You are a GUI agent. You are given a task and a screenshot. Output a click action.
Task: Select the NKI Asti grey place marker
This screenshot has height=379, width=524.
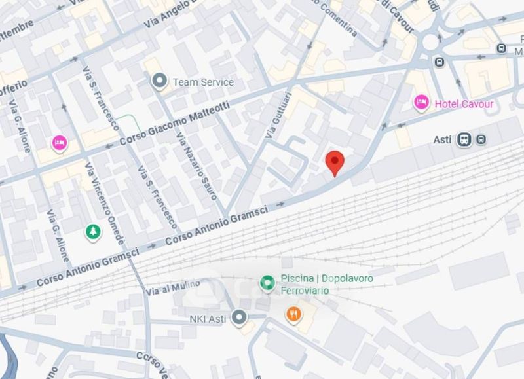[x=239, y=317]
